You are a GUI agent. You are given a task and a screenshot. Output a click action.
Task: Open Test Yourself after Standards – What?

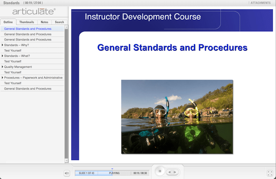32,61
